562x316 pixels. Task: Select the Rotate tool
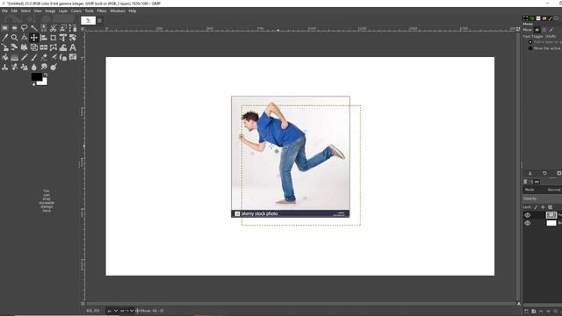coord(72,38)
